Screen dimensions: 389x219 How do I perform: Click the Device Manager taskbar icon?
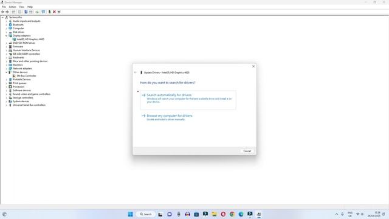pos(259,214)
